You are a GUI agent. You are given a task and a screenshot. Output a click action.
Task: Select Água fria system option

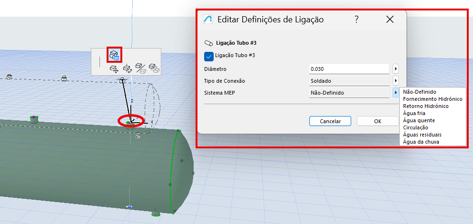(x=414, y=113)
